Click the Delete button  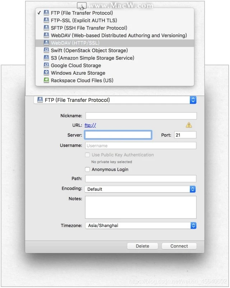pos(142,246)
